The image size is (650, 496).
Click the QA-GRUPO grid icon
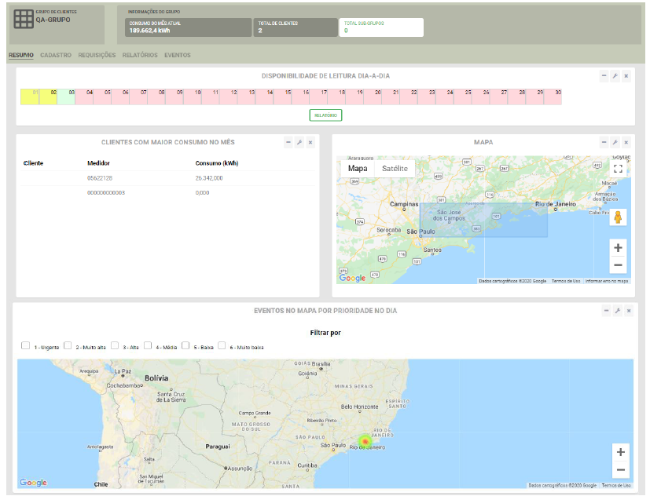24,19
